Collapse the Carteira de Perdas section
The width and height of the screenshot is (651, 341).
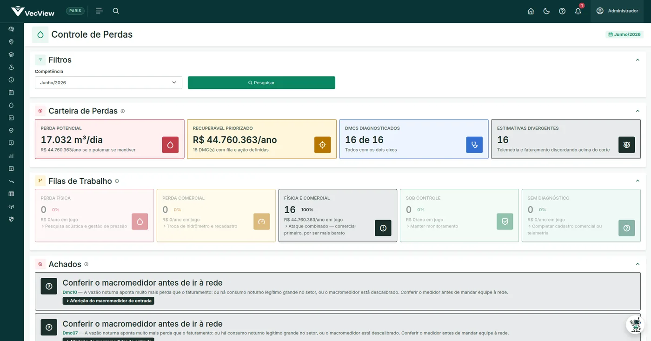[x=638, y=111]
